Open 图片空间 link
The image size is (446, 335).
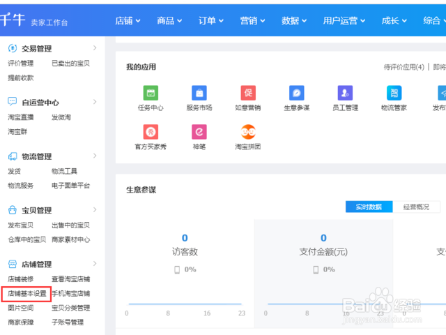(20, 308)
